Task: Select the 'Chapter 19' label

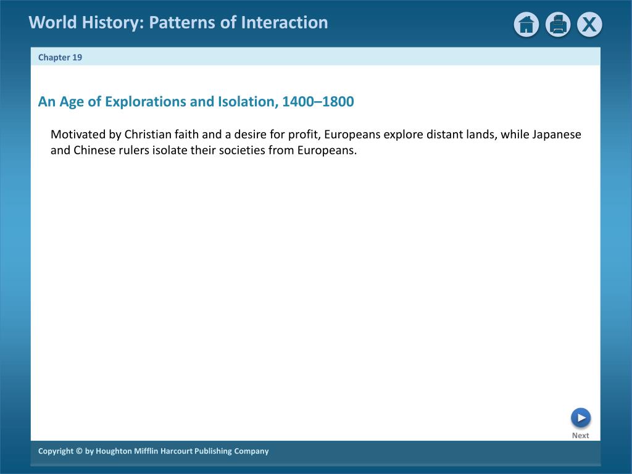Action: (60, 57)
